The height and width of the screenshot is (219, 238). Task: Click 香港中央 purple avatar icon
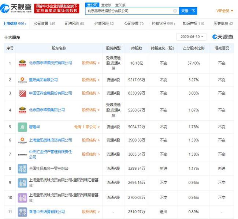click(22, 211)
